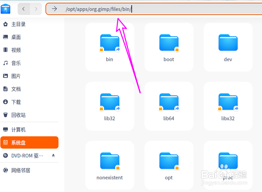Open 桌面 in the sidebar
The height and width of the screenshot is (192, 262).
(x=29, y=37)
